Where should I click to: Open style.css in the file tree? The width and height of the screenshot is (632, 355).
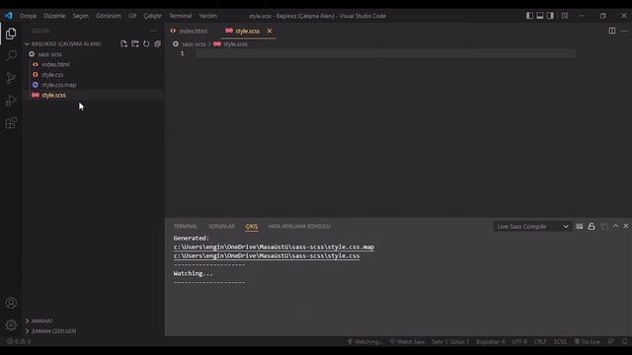[52, 75]
